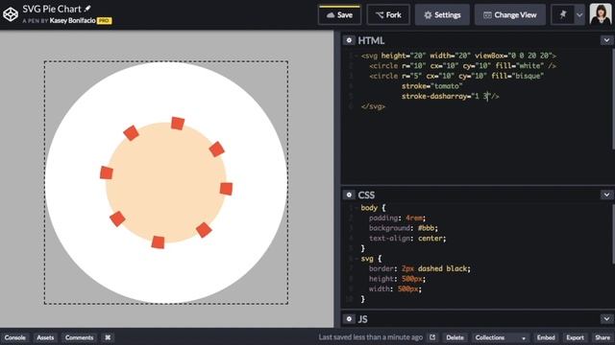Click 'text-align: center' CSS line

(x=407, y=239)
